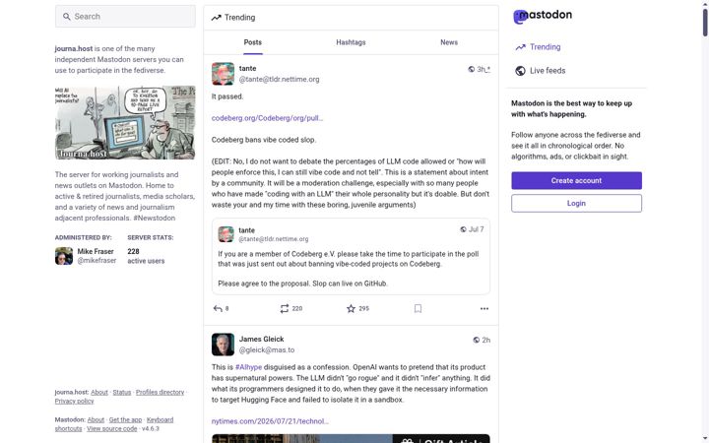This screenshot has height=443, width=709.
Task: Open the quoted tante post avatar
Action: pos(226,234)
